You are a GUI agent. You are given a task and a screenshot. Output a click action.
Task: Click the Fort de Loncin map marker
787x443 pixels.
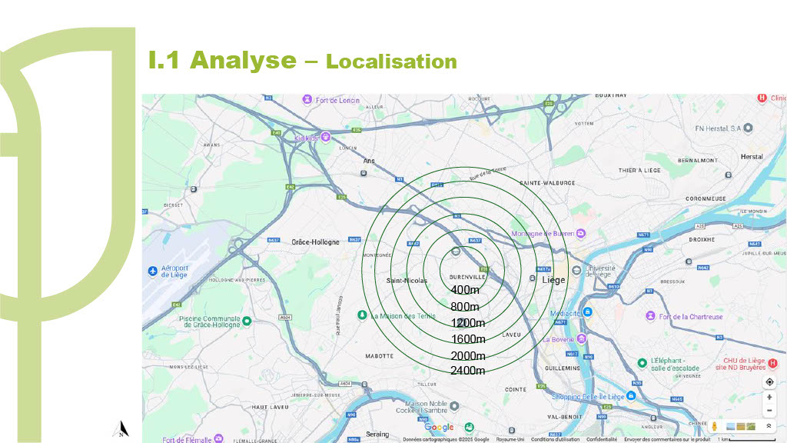coord(307,100)
